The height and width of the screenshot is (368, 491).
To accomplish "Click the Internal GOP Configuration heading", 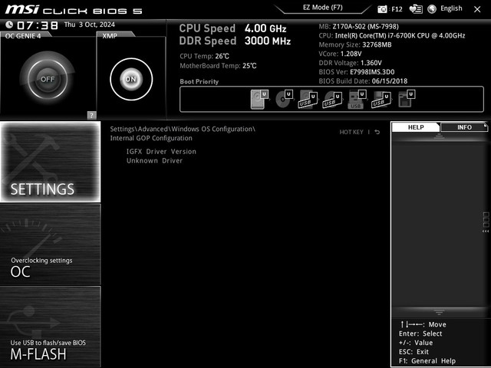I will (x=151, y=138).
